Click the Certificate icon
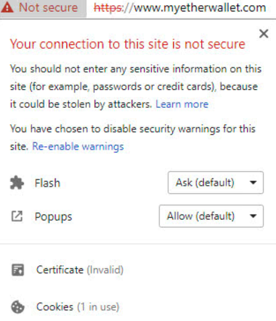The height and width of the screenshot is (321, 276). [18, 270]
